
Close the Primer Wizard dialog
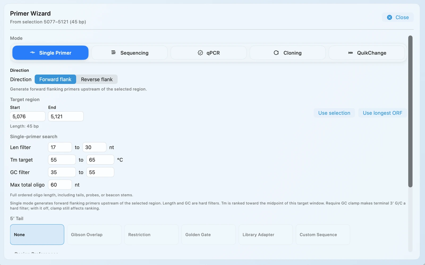398,17
